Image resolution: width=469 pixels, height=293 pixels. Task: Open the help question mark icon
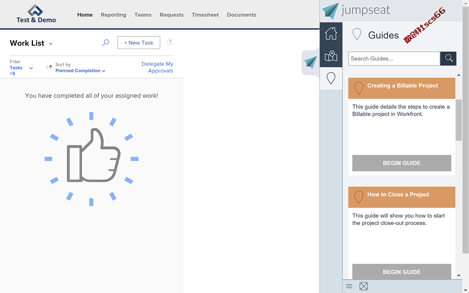(x=170, y=42)
